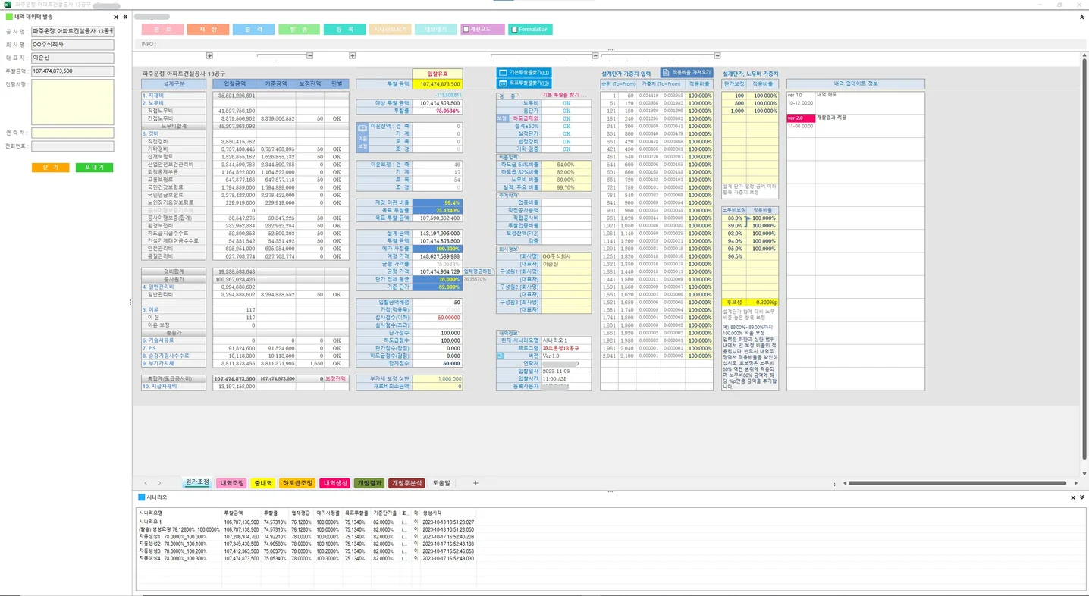Click the blue 출력 button
The image size is (1089, 596).
[x=253, y=30]
